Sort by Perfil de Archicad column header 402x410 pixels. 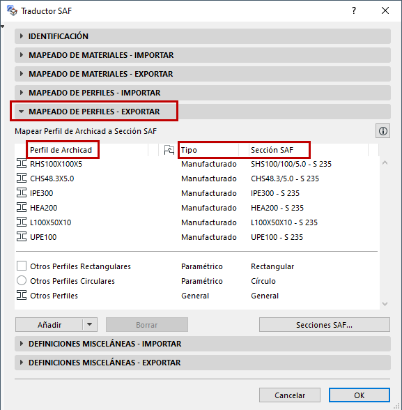[x=61, y=150]
